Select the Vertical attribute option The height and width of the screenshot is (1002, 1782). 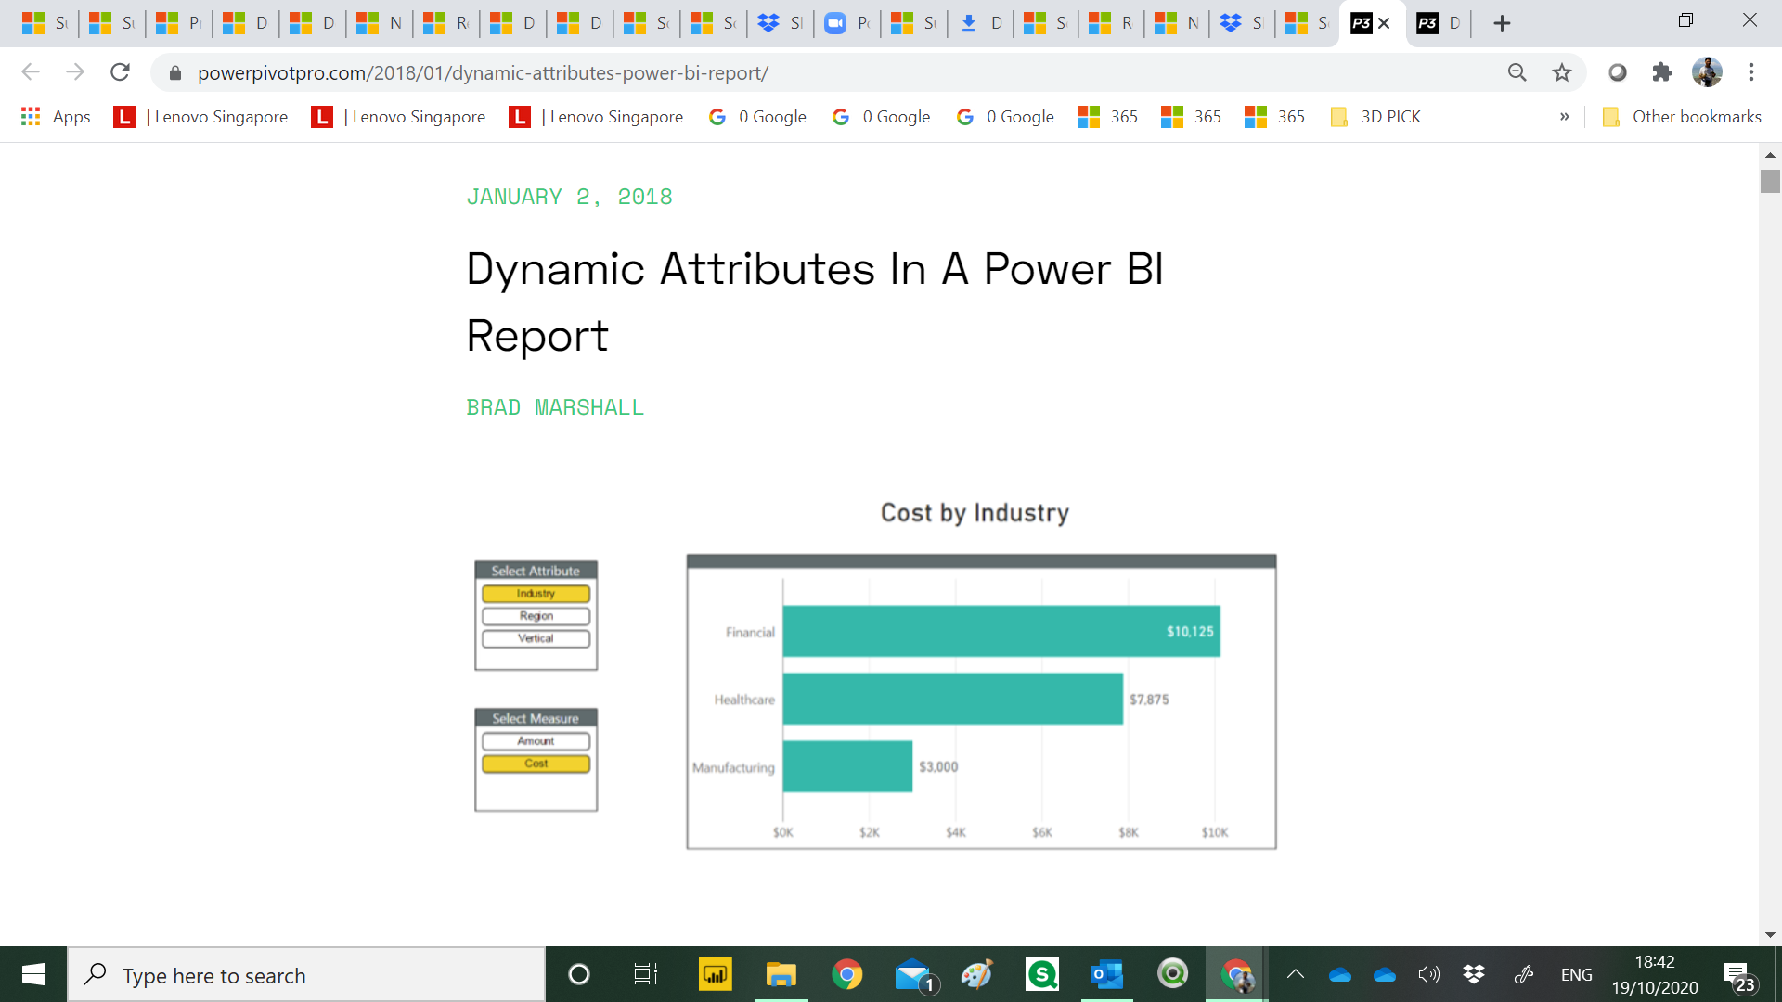[536, 638]
